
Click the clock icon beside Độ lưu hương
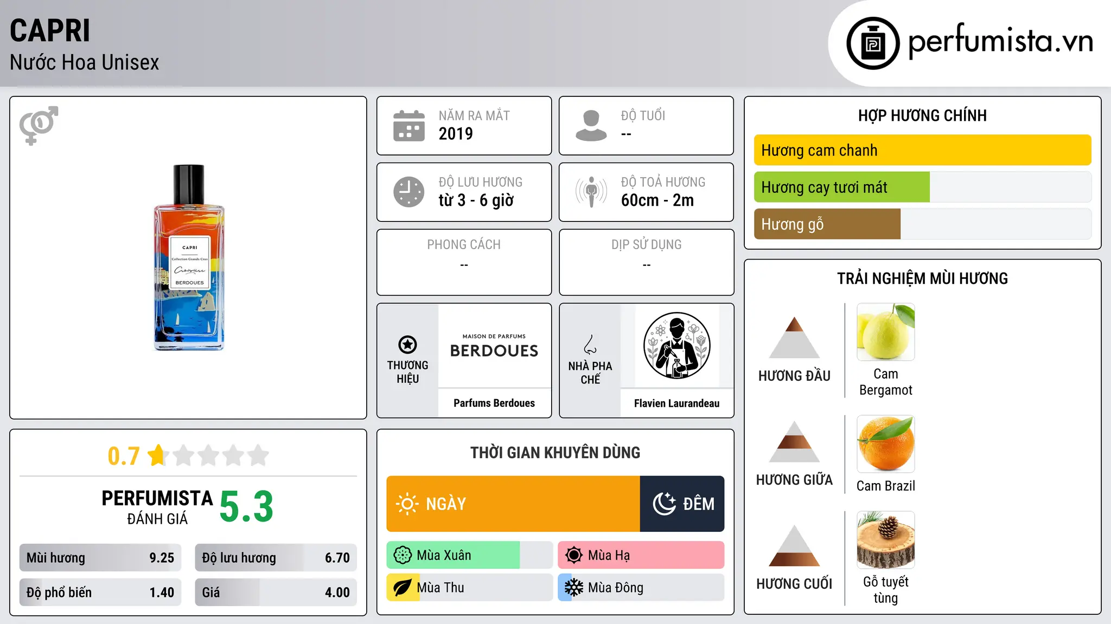click(x=409, y=192)
